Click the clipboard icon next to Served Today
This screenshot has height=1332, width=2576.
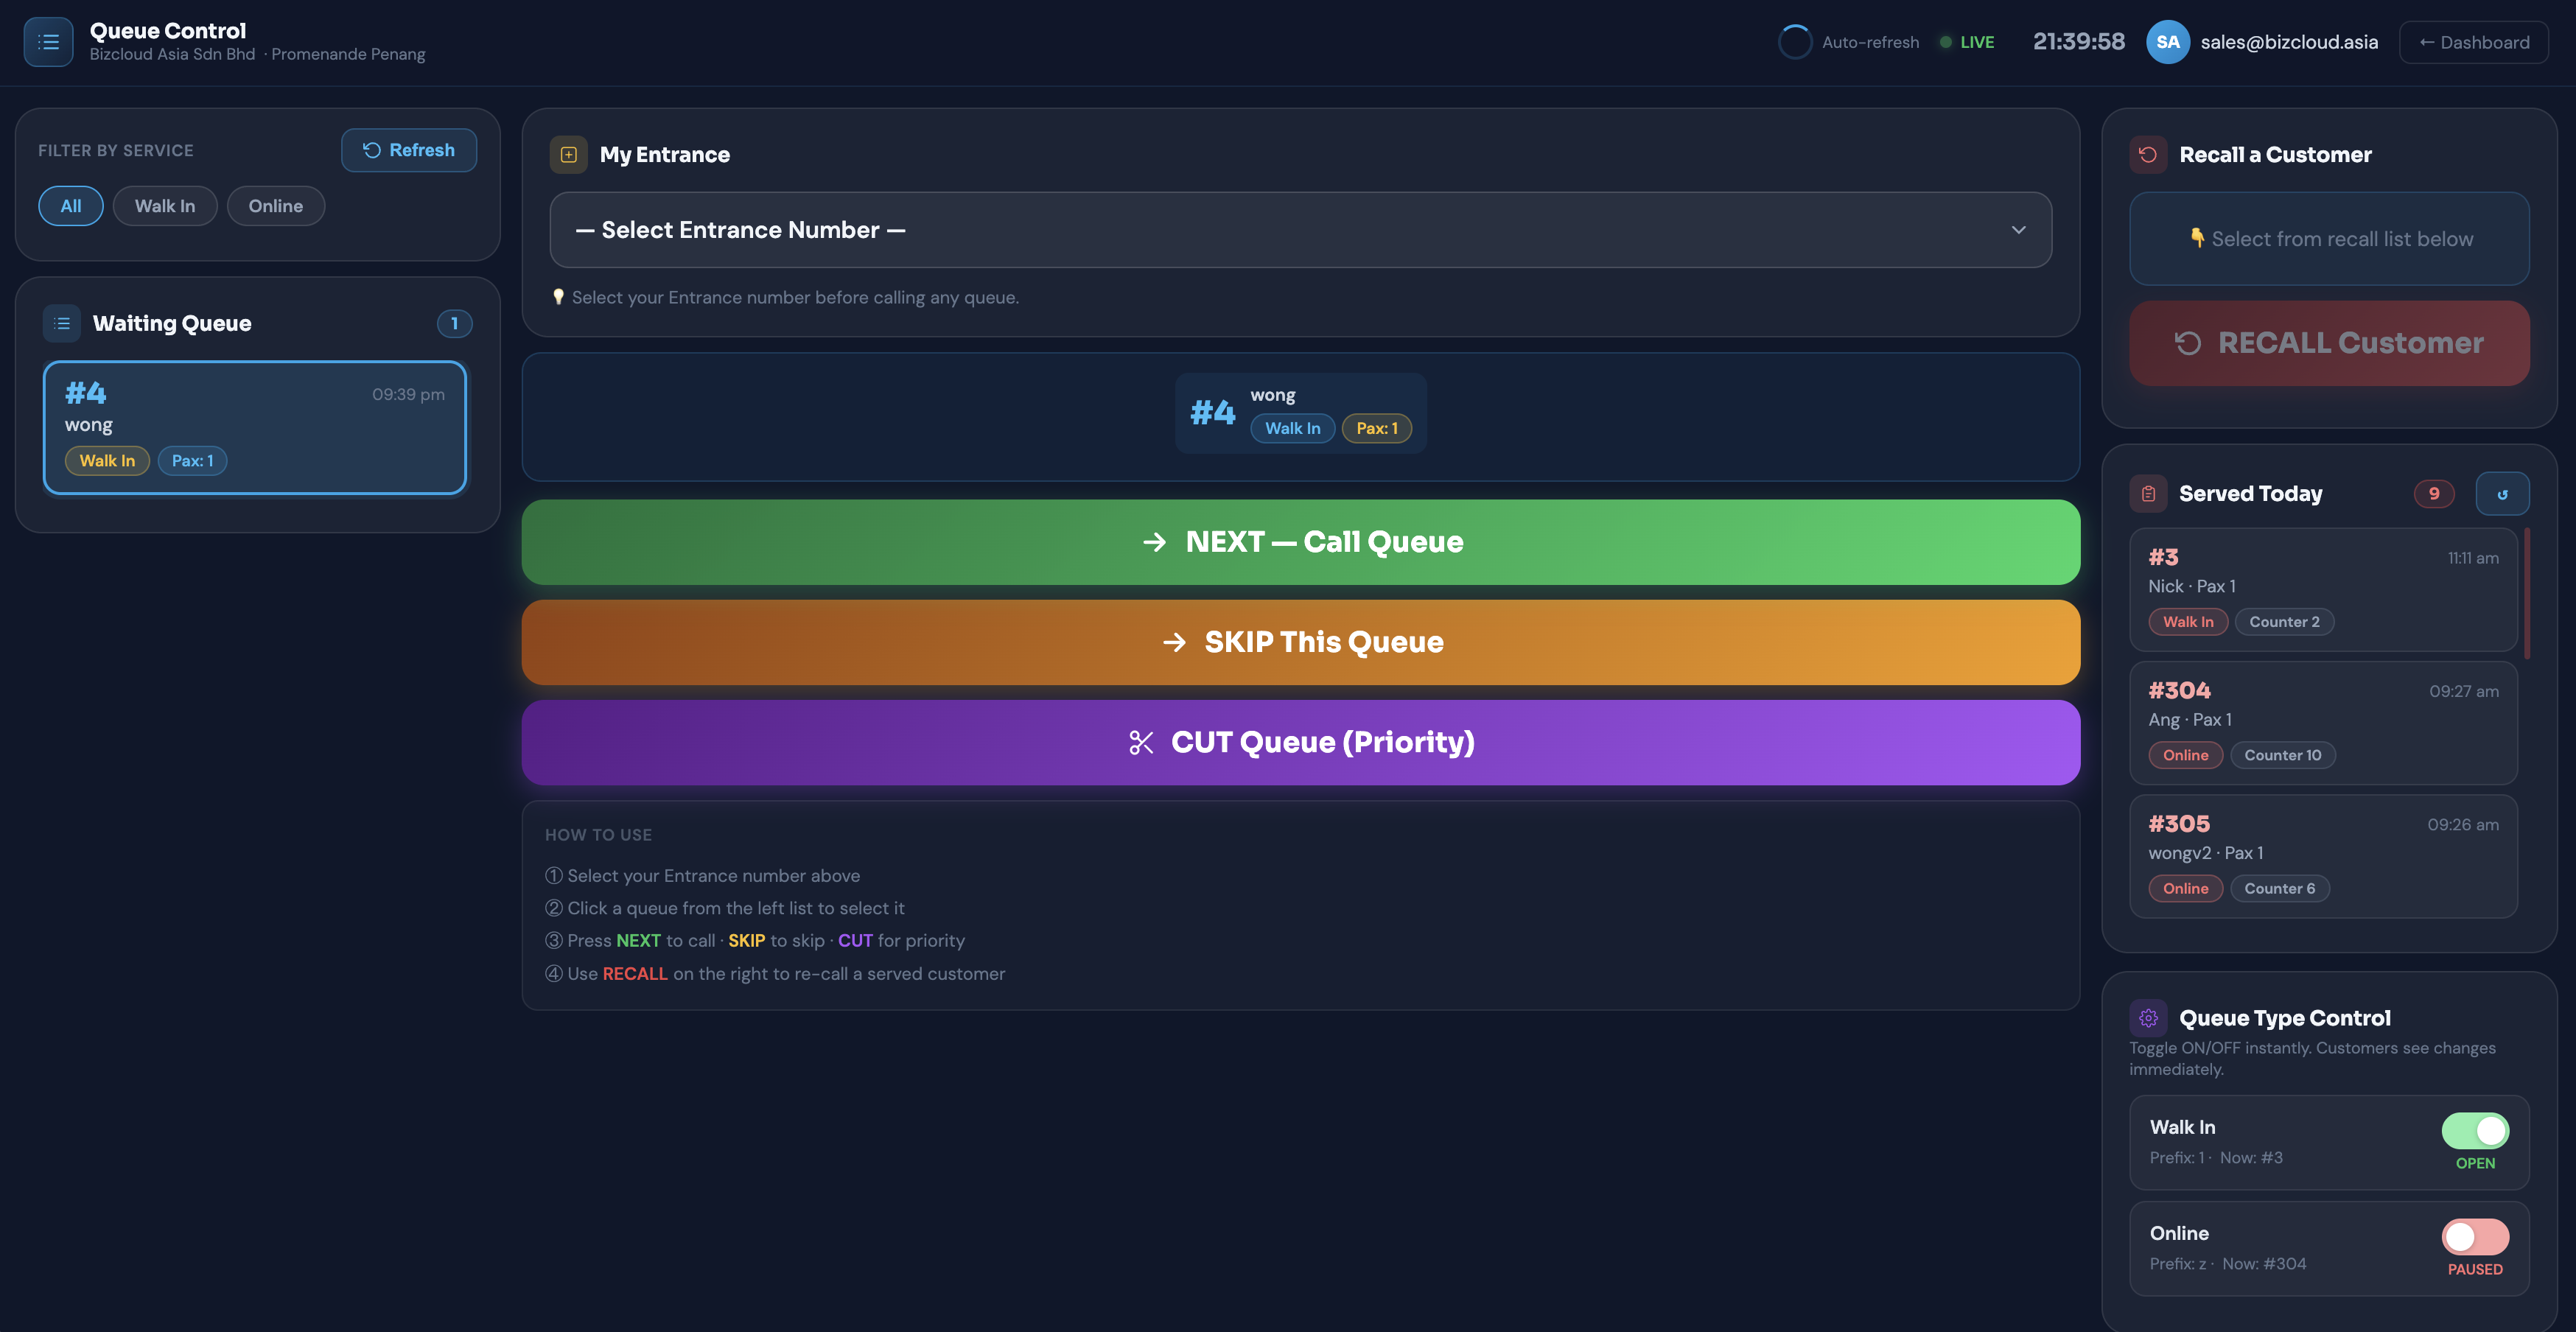pos(2148,492)
